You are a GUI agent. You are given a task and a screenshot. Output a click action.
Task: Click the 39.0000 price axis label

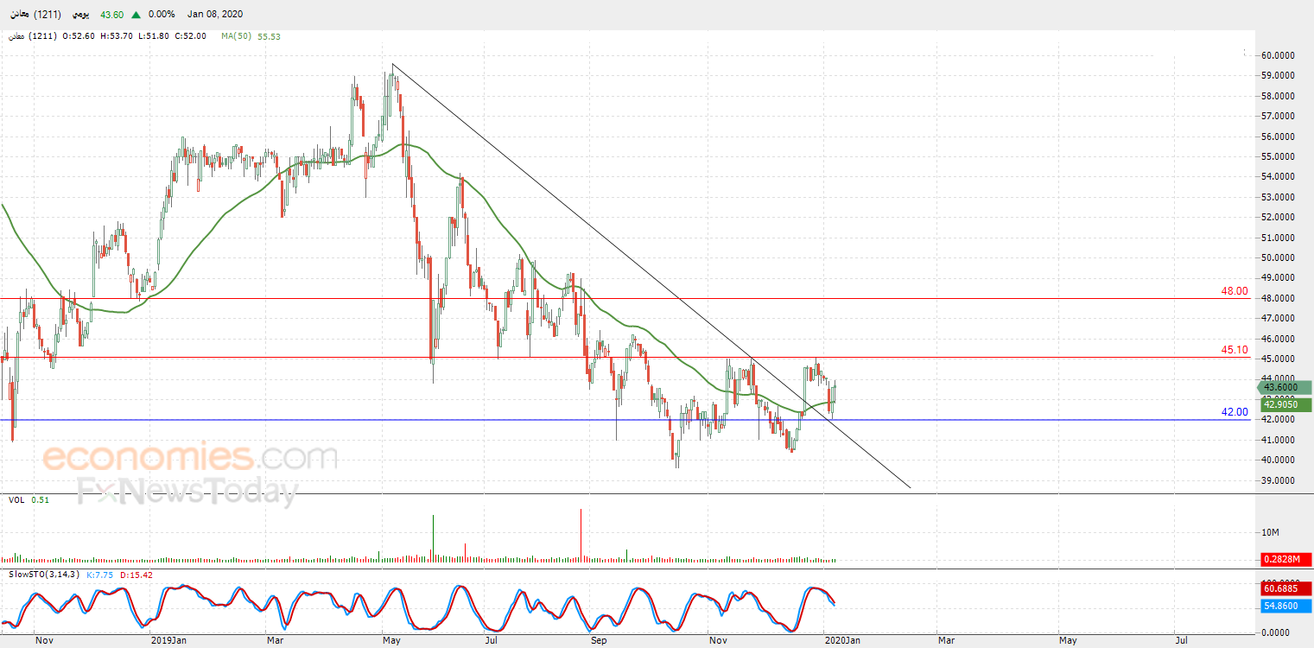pyautogui.click(x=1277, y=480)
